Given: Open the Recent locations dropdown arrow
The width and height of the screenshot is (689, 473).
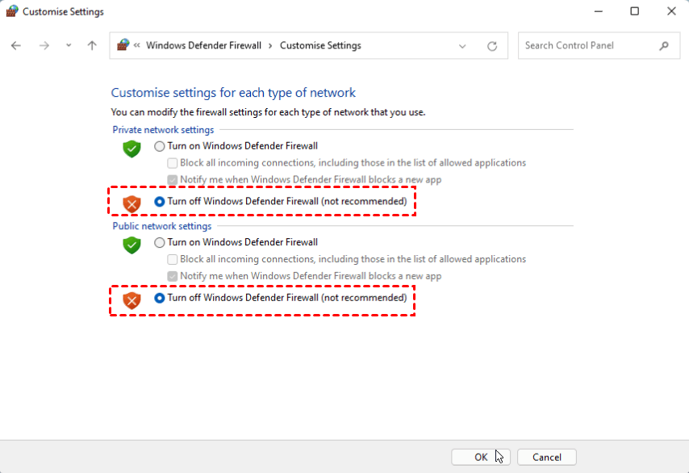Looking at the screenshot, I should click(69, 46).
